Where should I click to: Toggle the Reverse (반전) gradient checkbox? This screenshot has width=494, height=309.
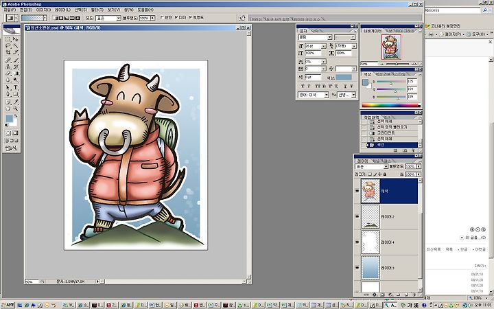point(162,18)
